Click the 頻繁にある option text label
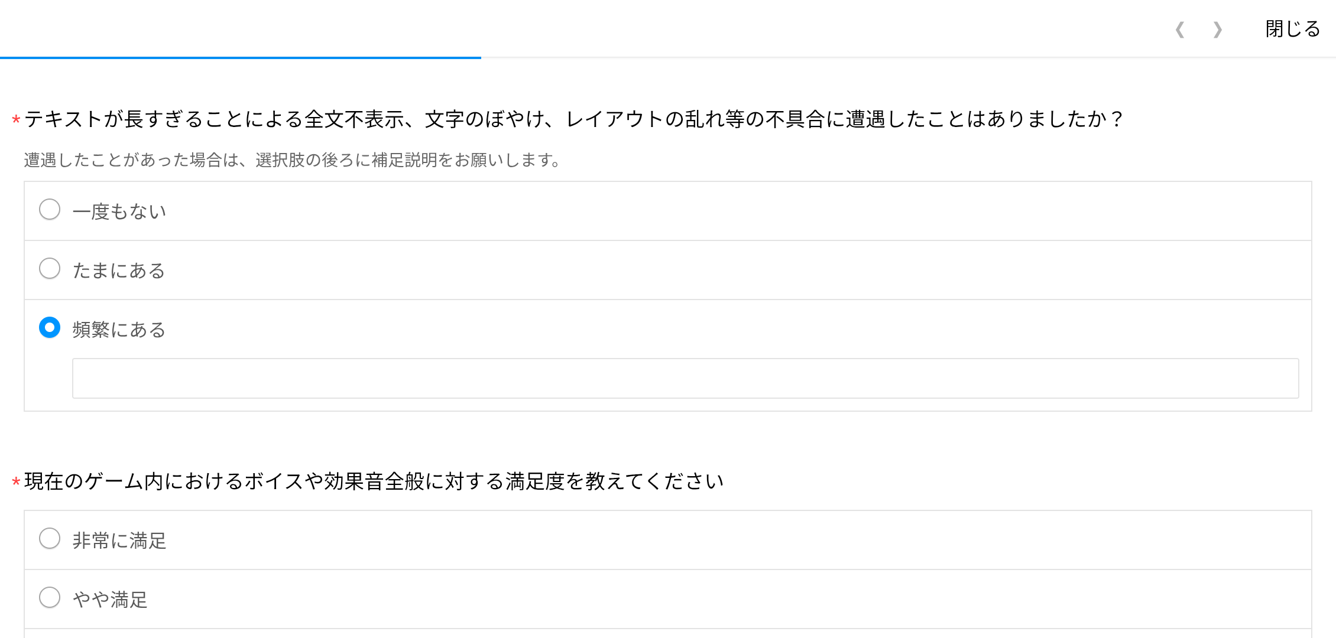 click(119, 330)
